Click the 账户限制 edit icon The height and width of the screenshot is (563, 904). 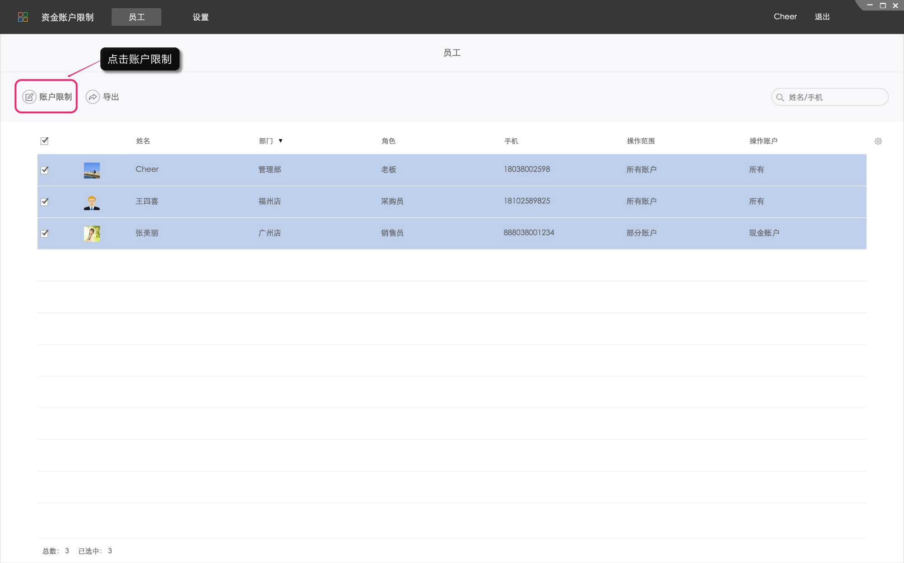[x=29, y=97]
